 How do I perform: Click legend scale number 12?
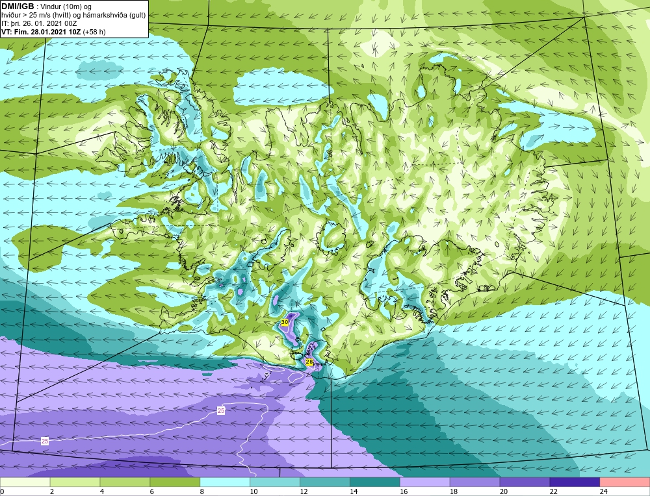click(304, 491)
